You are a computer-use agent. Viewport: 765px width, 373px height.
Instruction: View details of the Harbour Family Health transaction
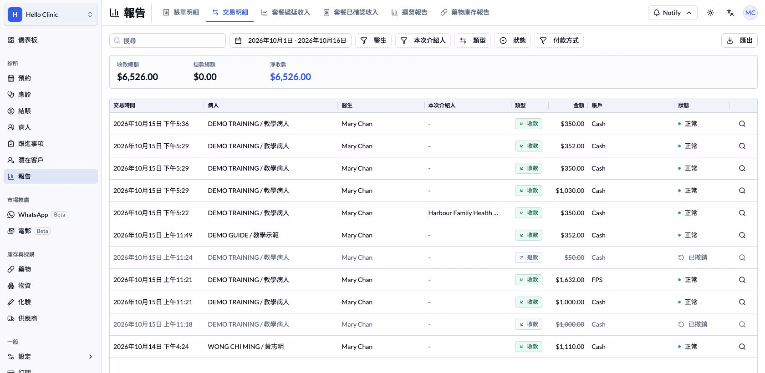pyautogui.click(x=742, y=213)
